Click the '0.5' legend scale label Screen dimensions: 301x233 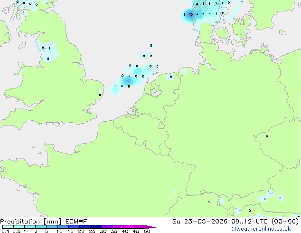click(x=17, y=231)
